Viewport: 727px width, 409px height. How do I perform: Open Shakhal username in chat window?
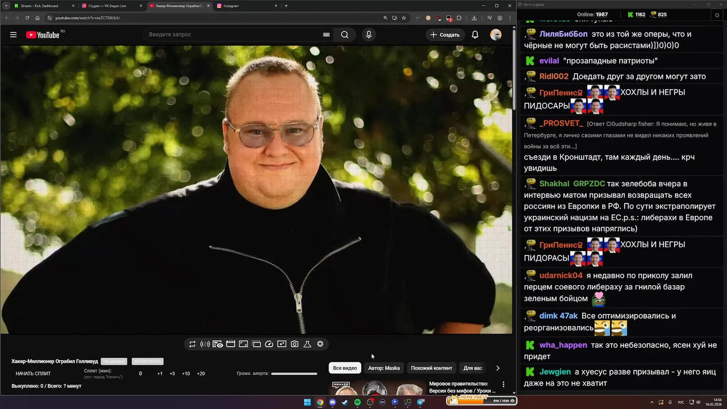click(x=554, y=184)
